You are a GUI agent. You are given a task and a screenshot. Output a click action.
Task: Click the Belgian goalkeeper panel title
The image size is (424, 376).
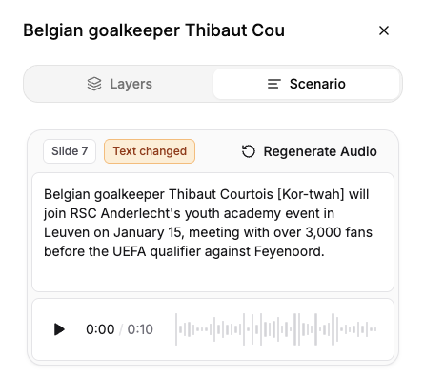[154, 30]
